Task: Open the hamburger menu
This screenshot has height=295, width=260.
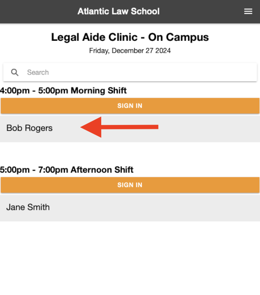Action: coord(248,11)
